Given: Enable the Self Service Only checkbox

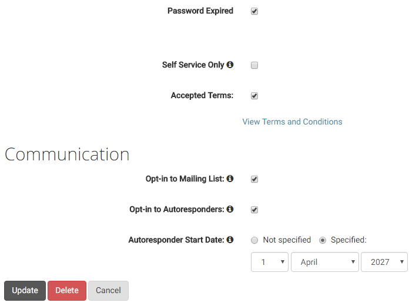Looking at the screenshot, I should pos(254,65).
